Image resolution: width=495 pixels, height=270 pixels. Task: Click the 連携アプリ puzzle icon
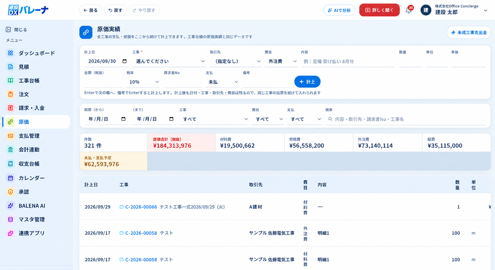click(x=11, y=233)
